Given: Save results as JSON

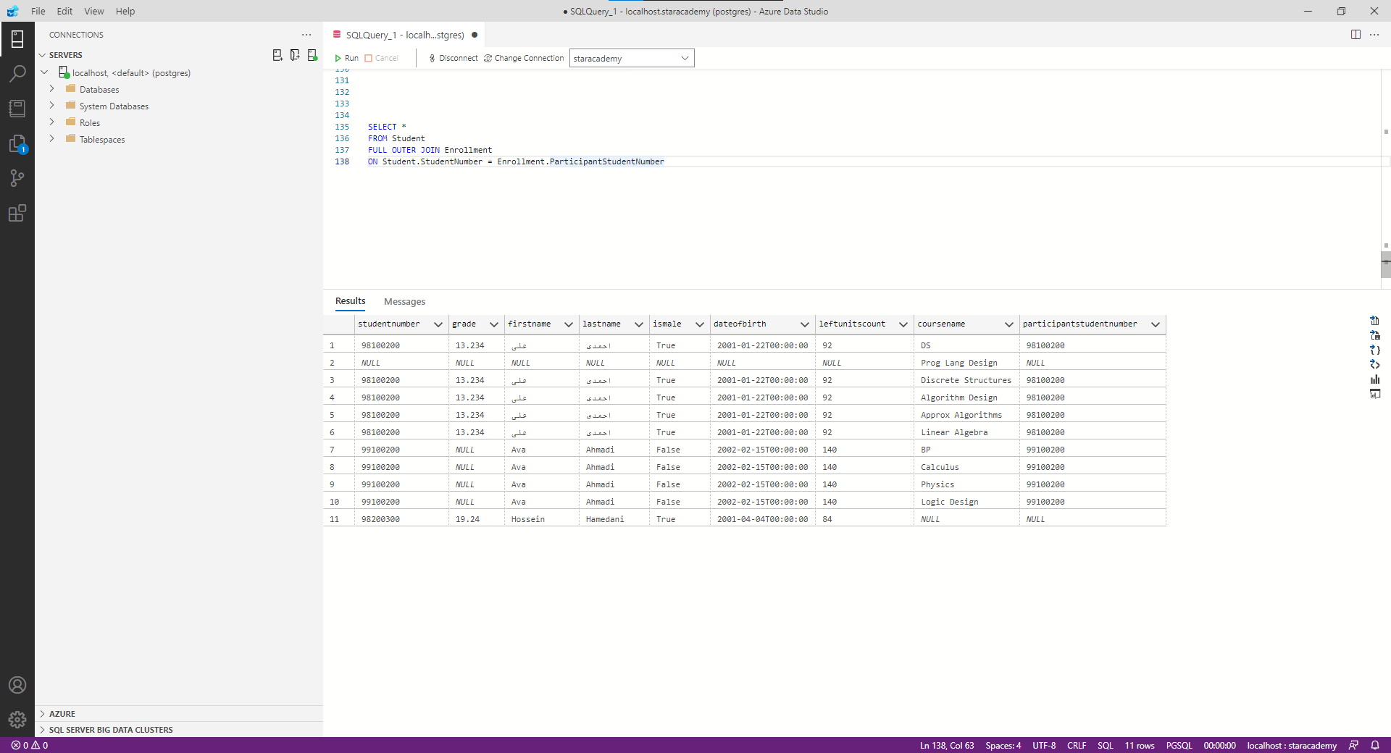Looking at the screenshot, I should (1374, 350).
